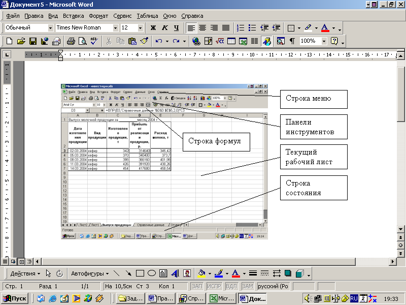Screen dimensions: 406x305
Task: Open the borders dropdown arrow
Action: [x=299, y=28]
